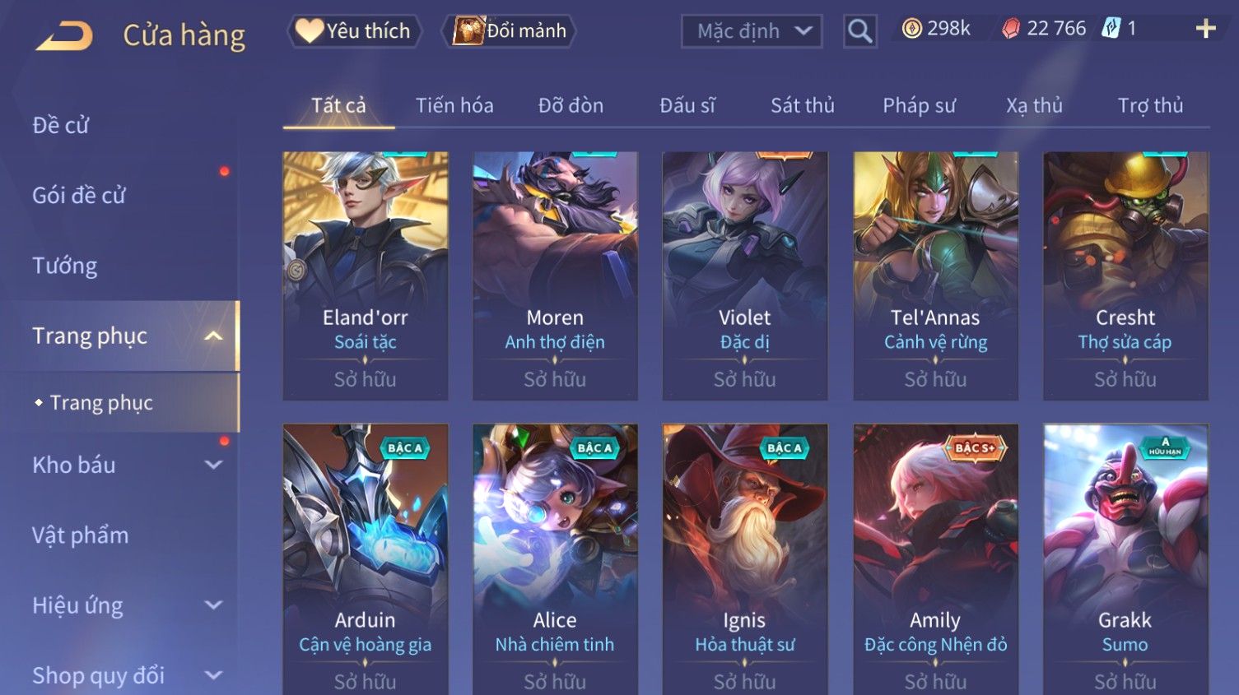Image resolution: width=1239 pixels, height=695 pixels.
Task: Tap the plus icon to add currency
Action: 1205,30
